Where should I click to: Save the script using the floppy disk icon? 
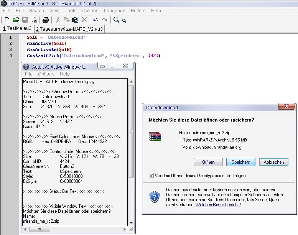click(x=25, y=20)
